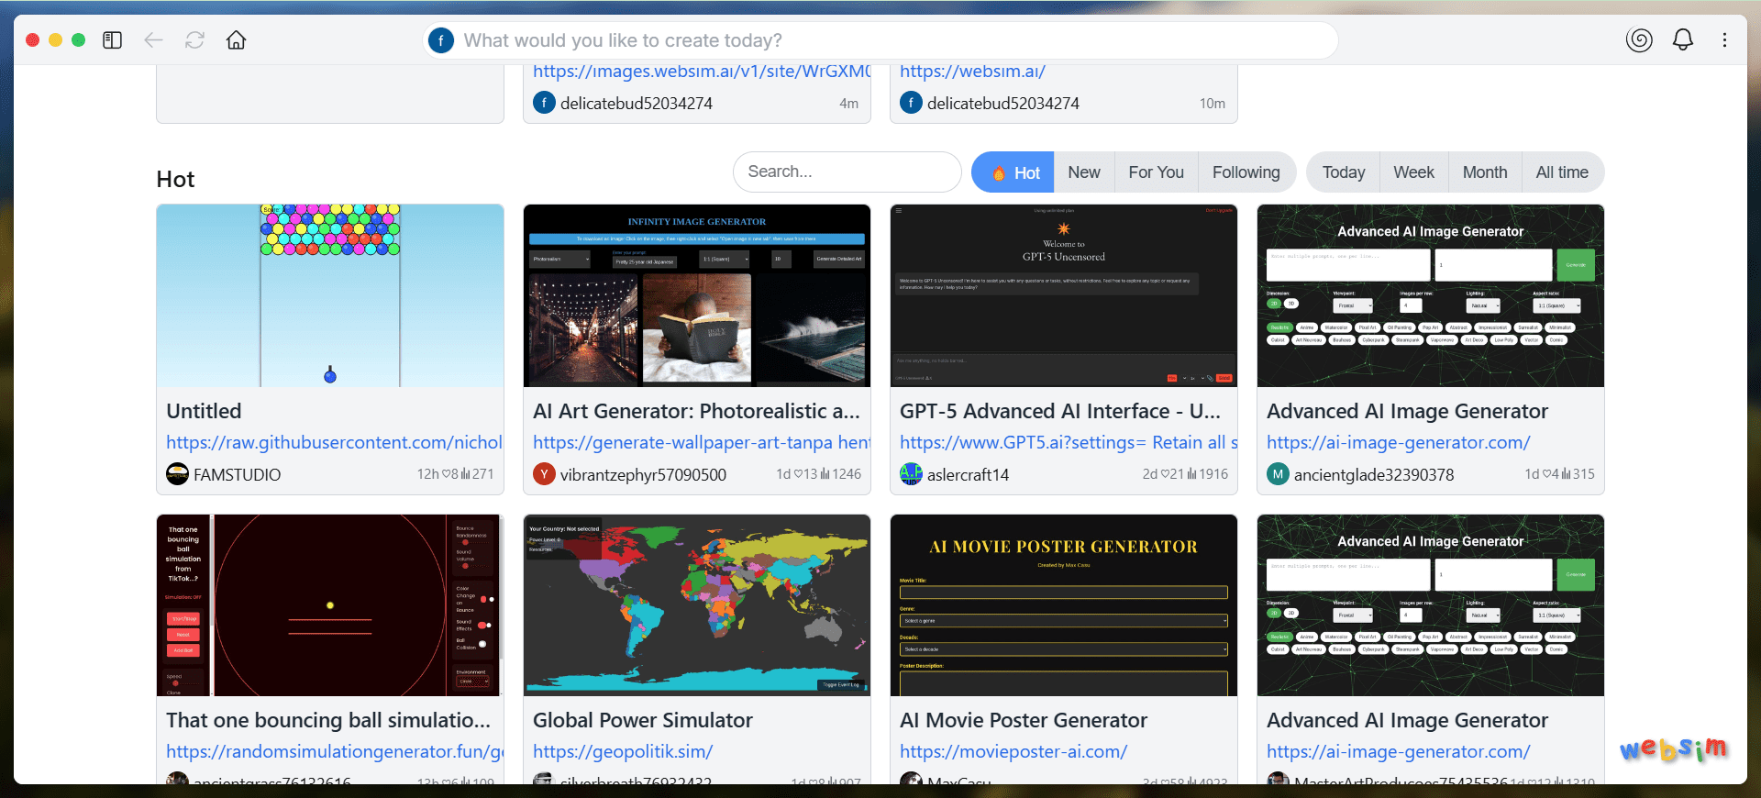Open the bouncing ball simulation thumbnail
The image size is (1761, 798).
pos(330,605)
